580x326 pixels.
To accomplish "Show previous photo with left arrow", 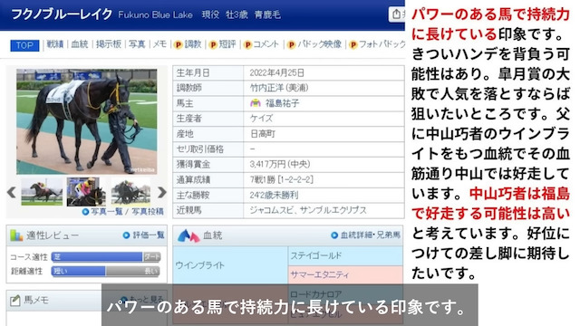I will (x=12, y=192).
